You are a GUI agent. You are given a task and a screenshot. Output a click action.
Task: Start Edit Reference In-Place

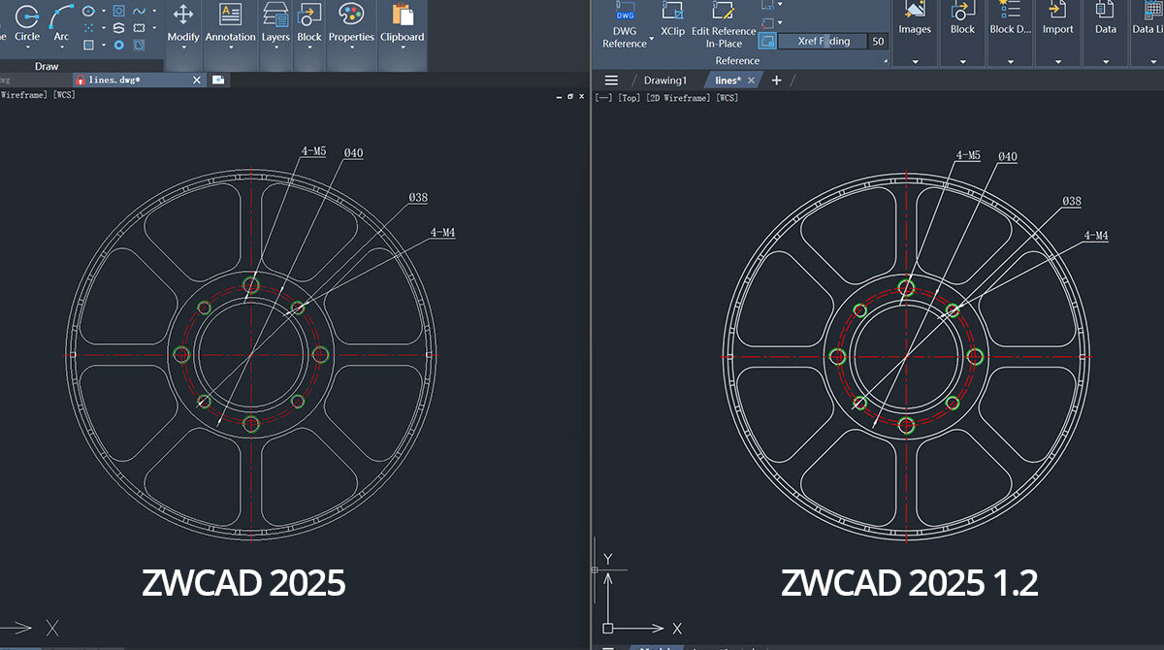724,24
